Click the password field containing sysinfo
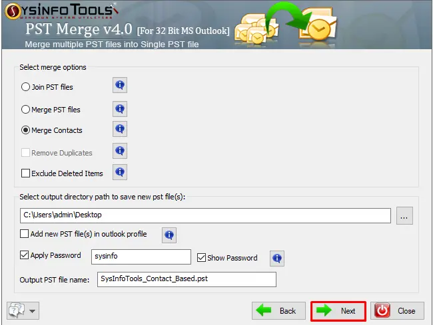The width and height of the screenshot is (433, 325). coord(141,257)
